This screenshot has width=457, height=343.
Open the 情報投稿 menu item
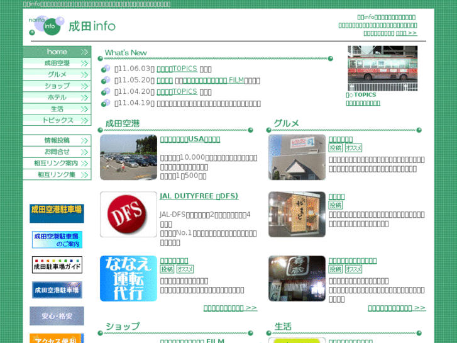point(57,140)
